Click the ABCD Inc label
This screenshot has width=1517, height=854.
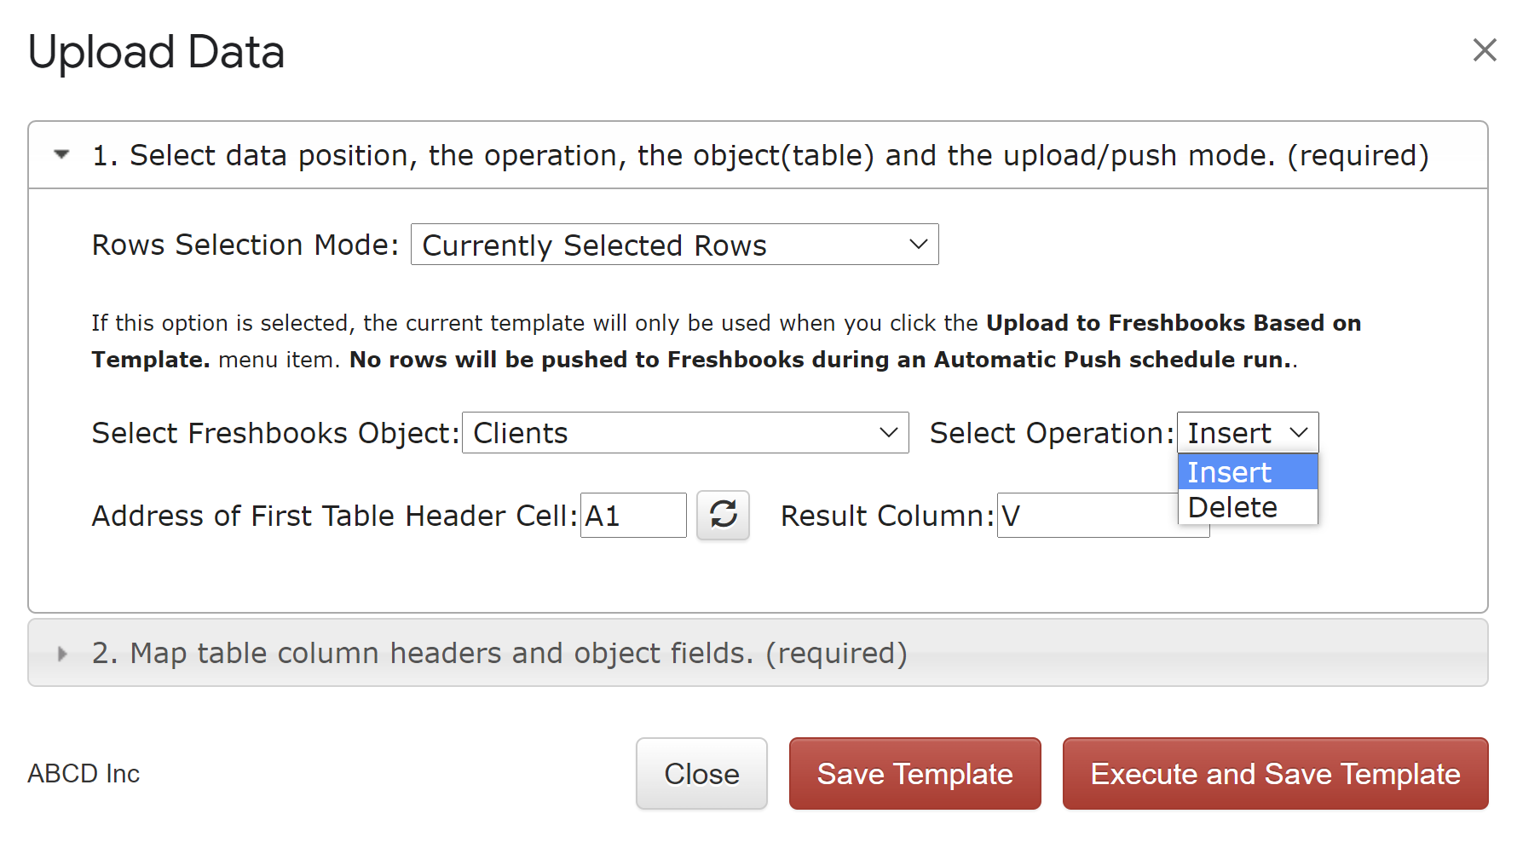coord(84,774)
